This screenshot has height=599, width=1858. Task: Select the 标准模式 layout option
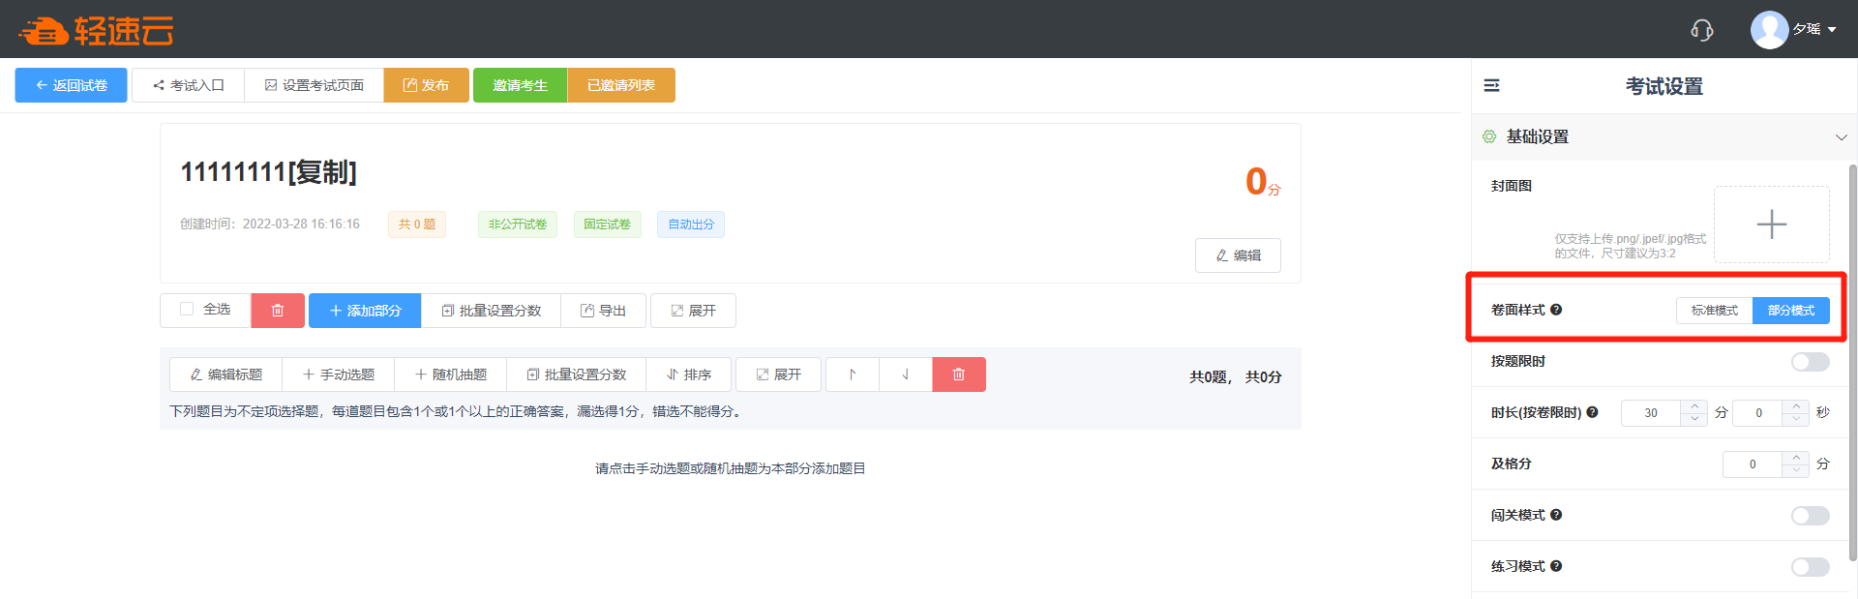click(x=1714, y=311)
